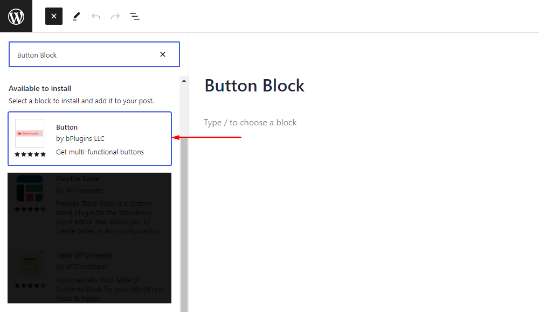This screenshot has height=312, width=539.
Task: Select the Edit pencil tool icon
Action: 76,16
